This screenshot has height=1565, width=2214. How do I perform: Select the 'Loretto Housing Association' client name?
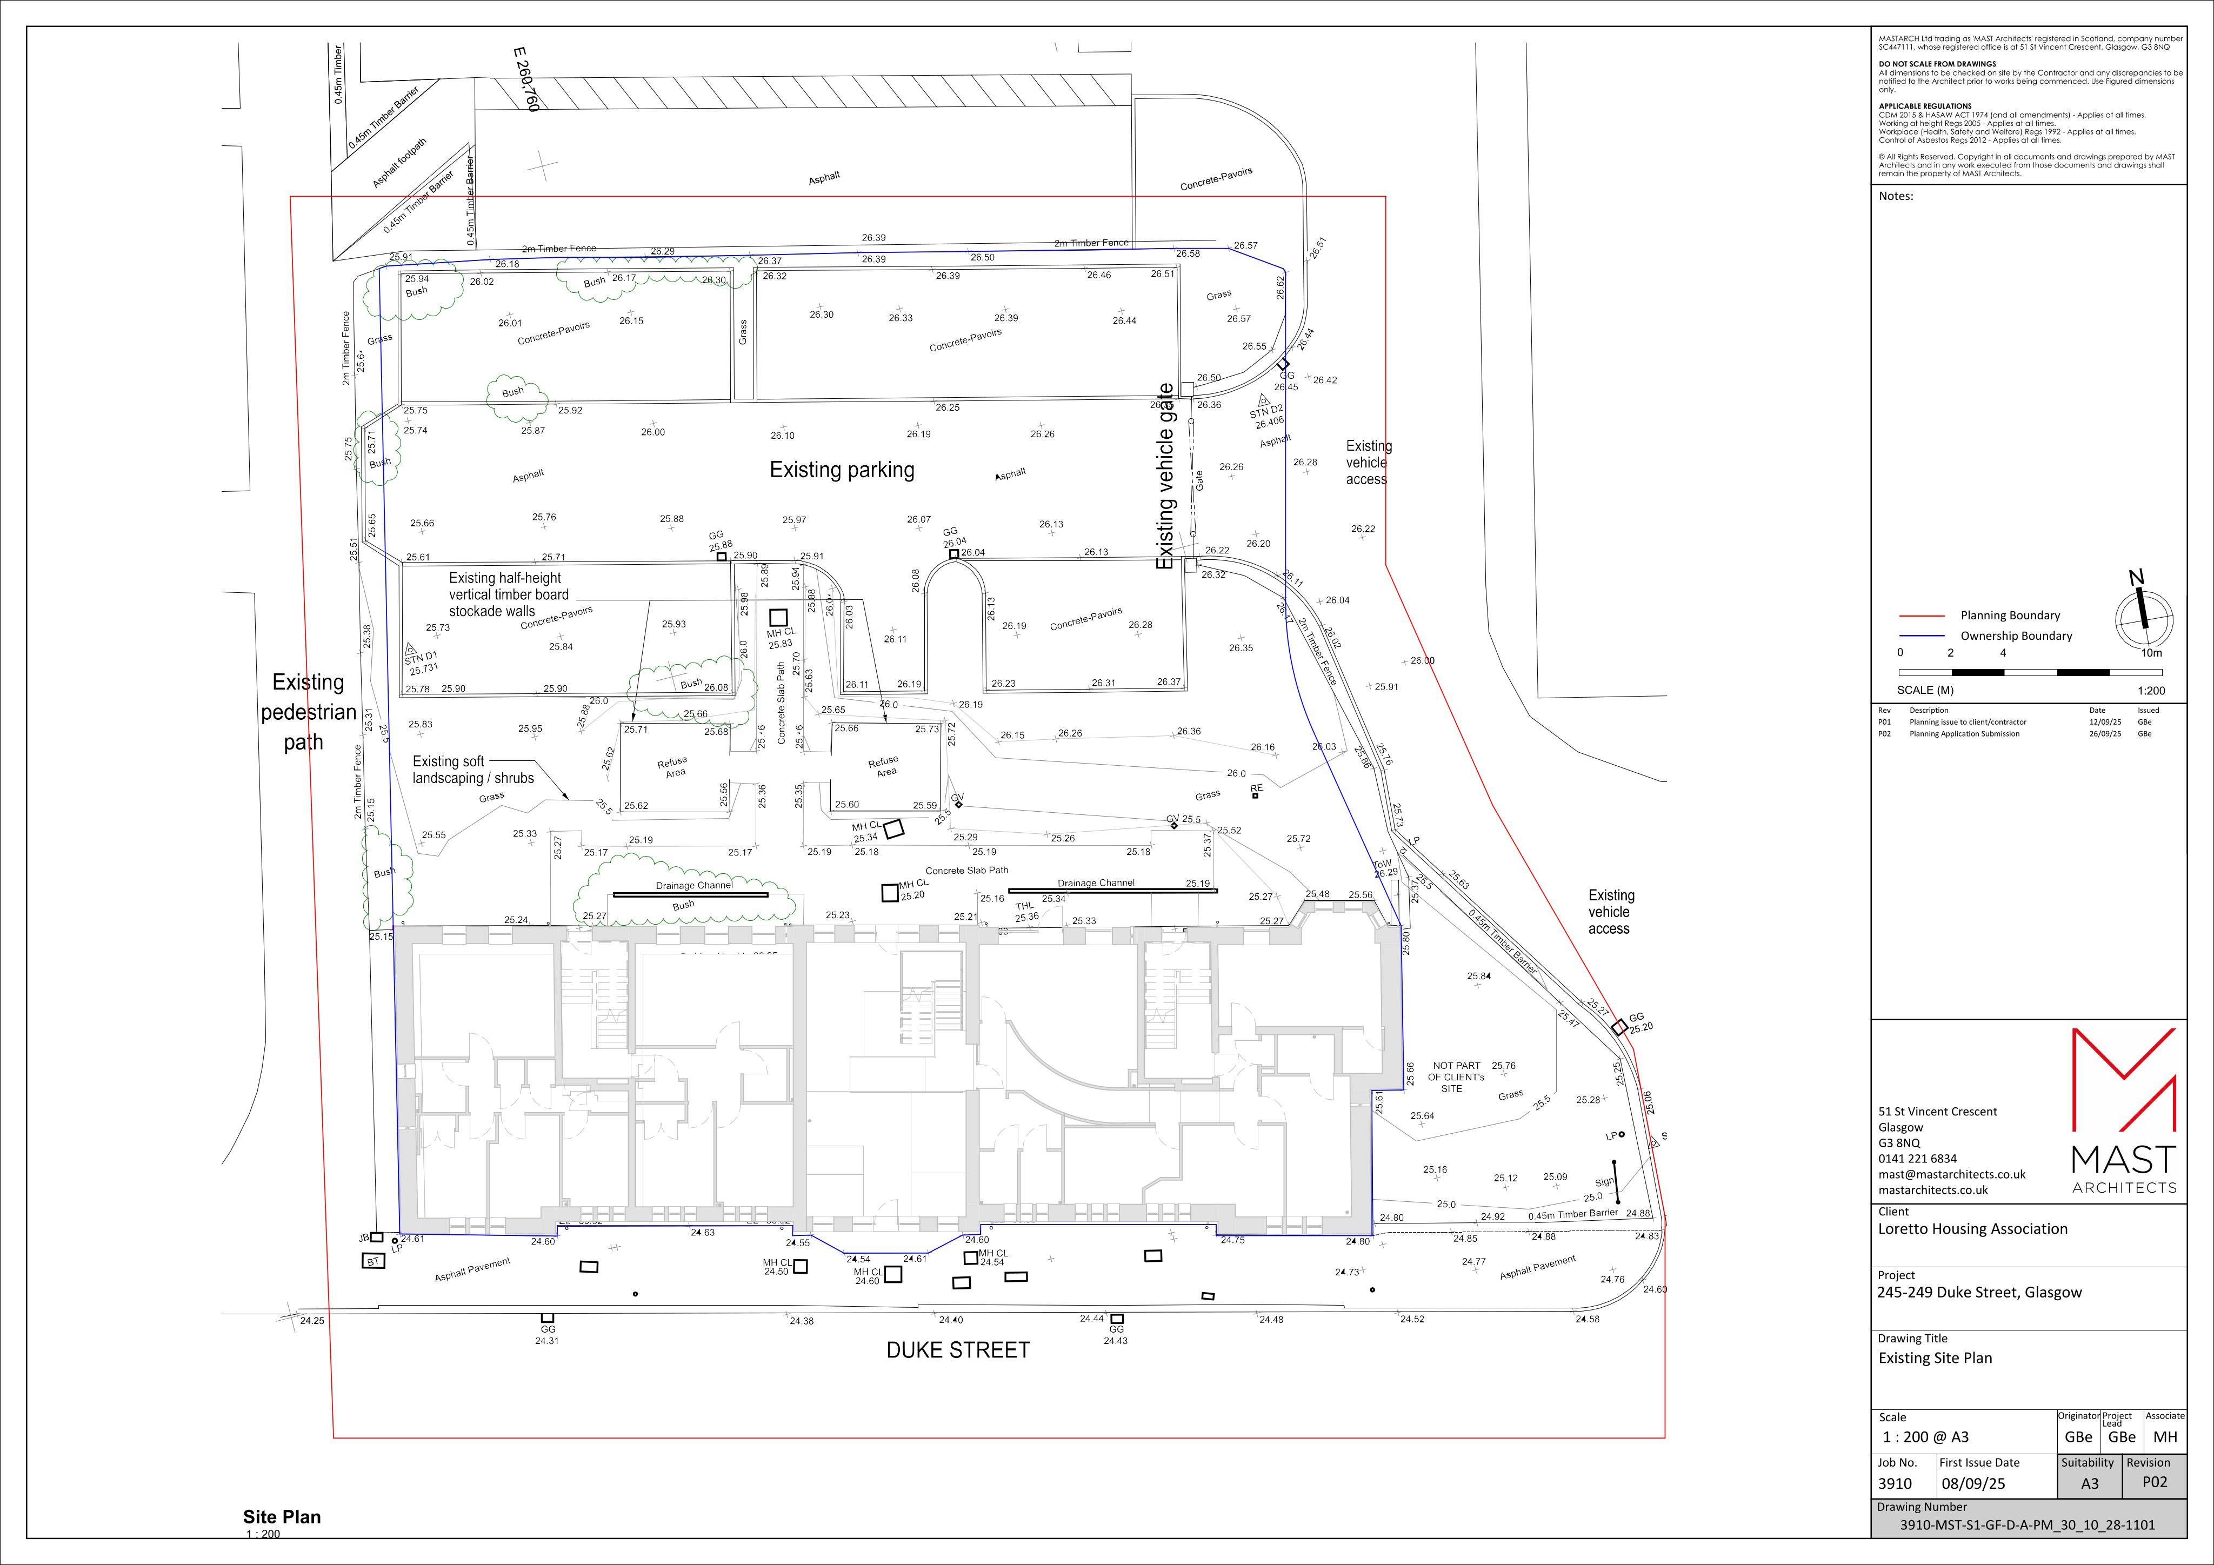(1973, 1228)
